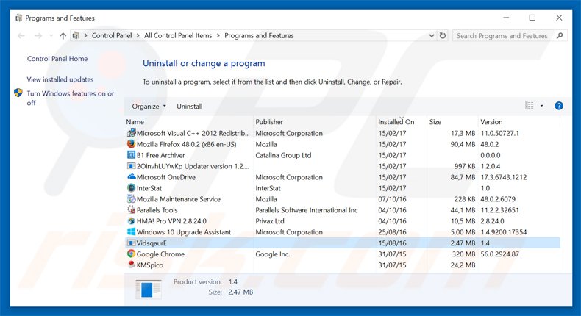Expand the view options dropdown arrow
The height and width of the screenshot is (316, 581).
point(542,106)
